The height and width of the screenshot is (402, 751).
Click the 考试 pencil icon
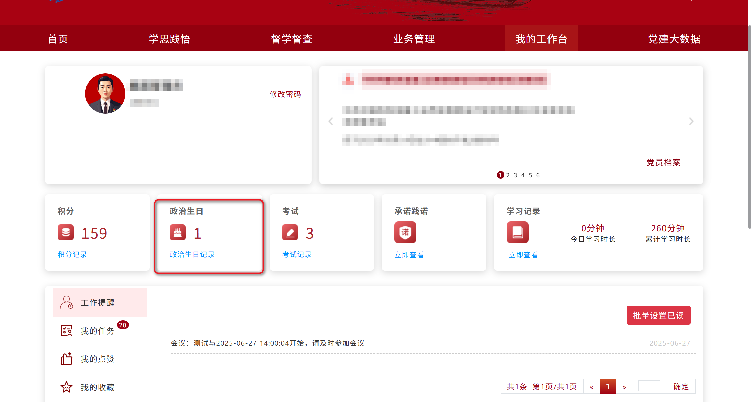click(291, 232)
